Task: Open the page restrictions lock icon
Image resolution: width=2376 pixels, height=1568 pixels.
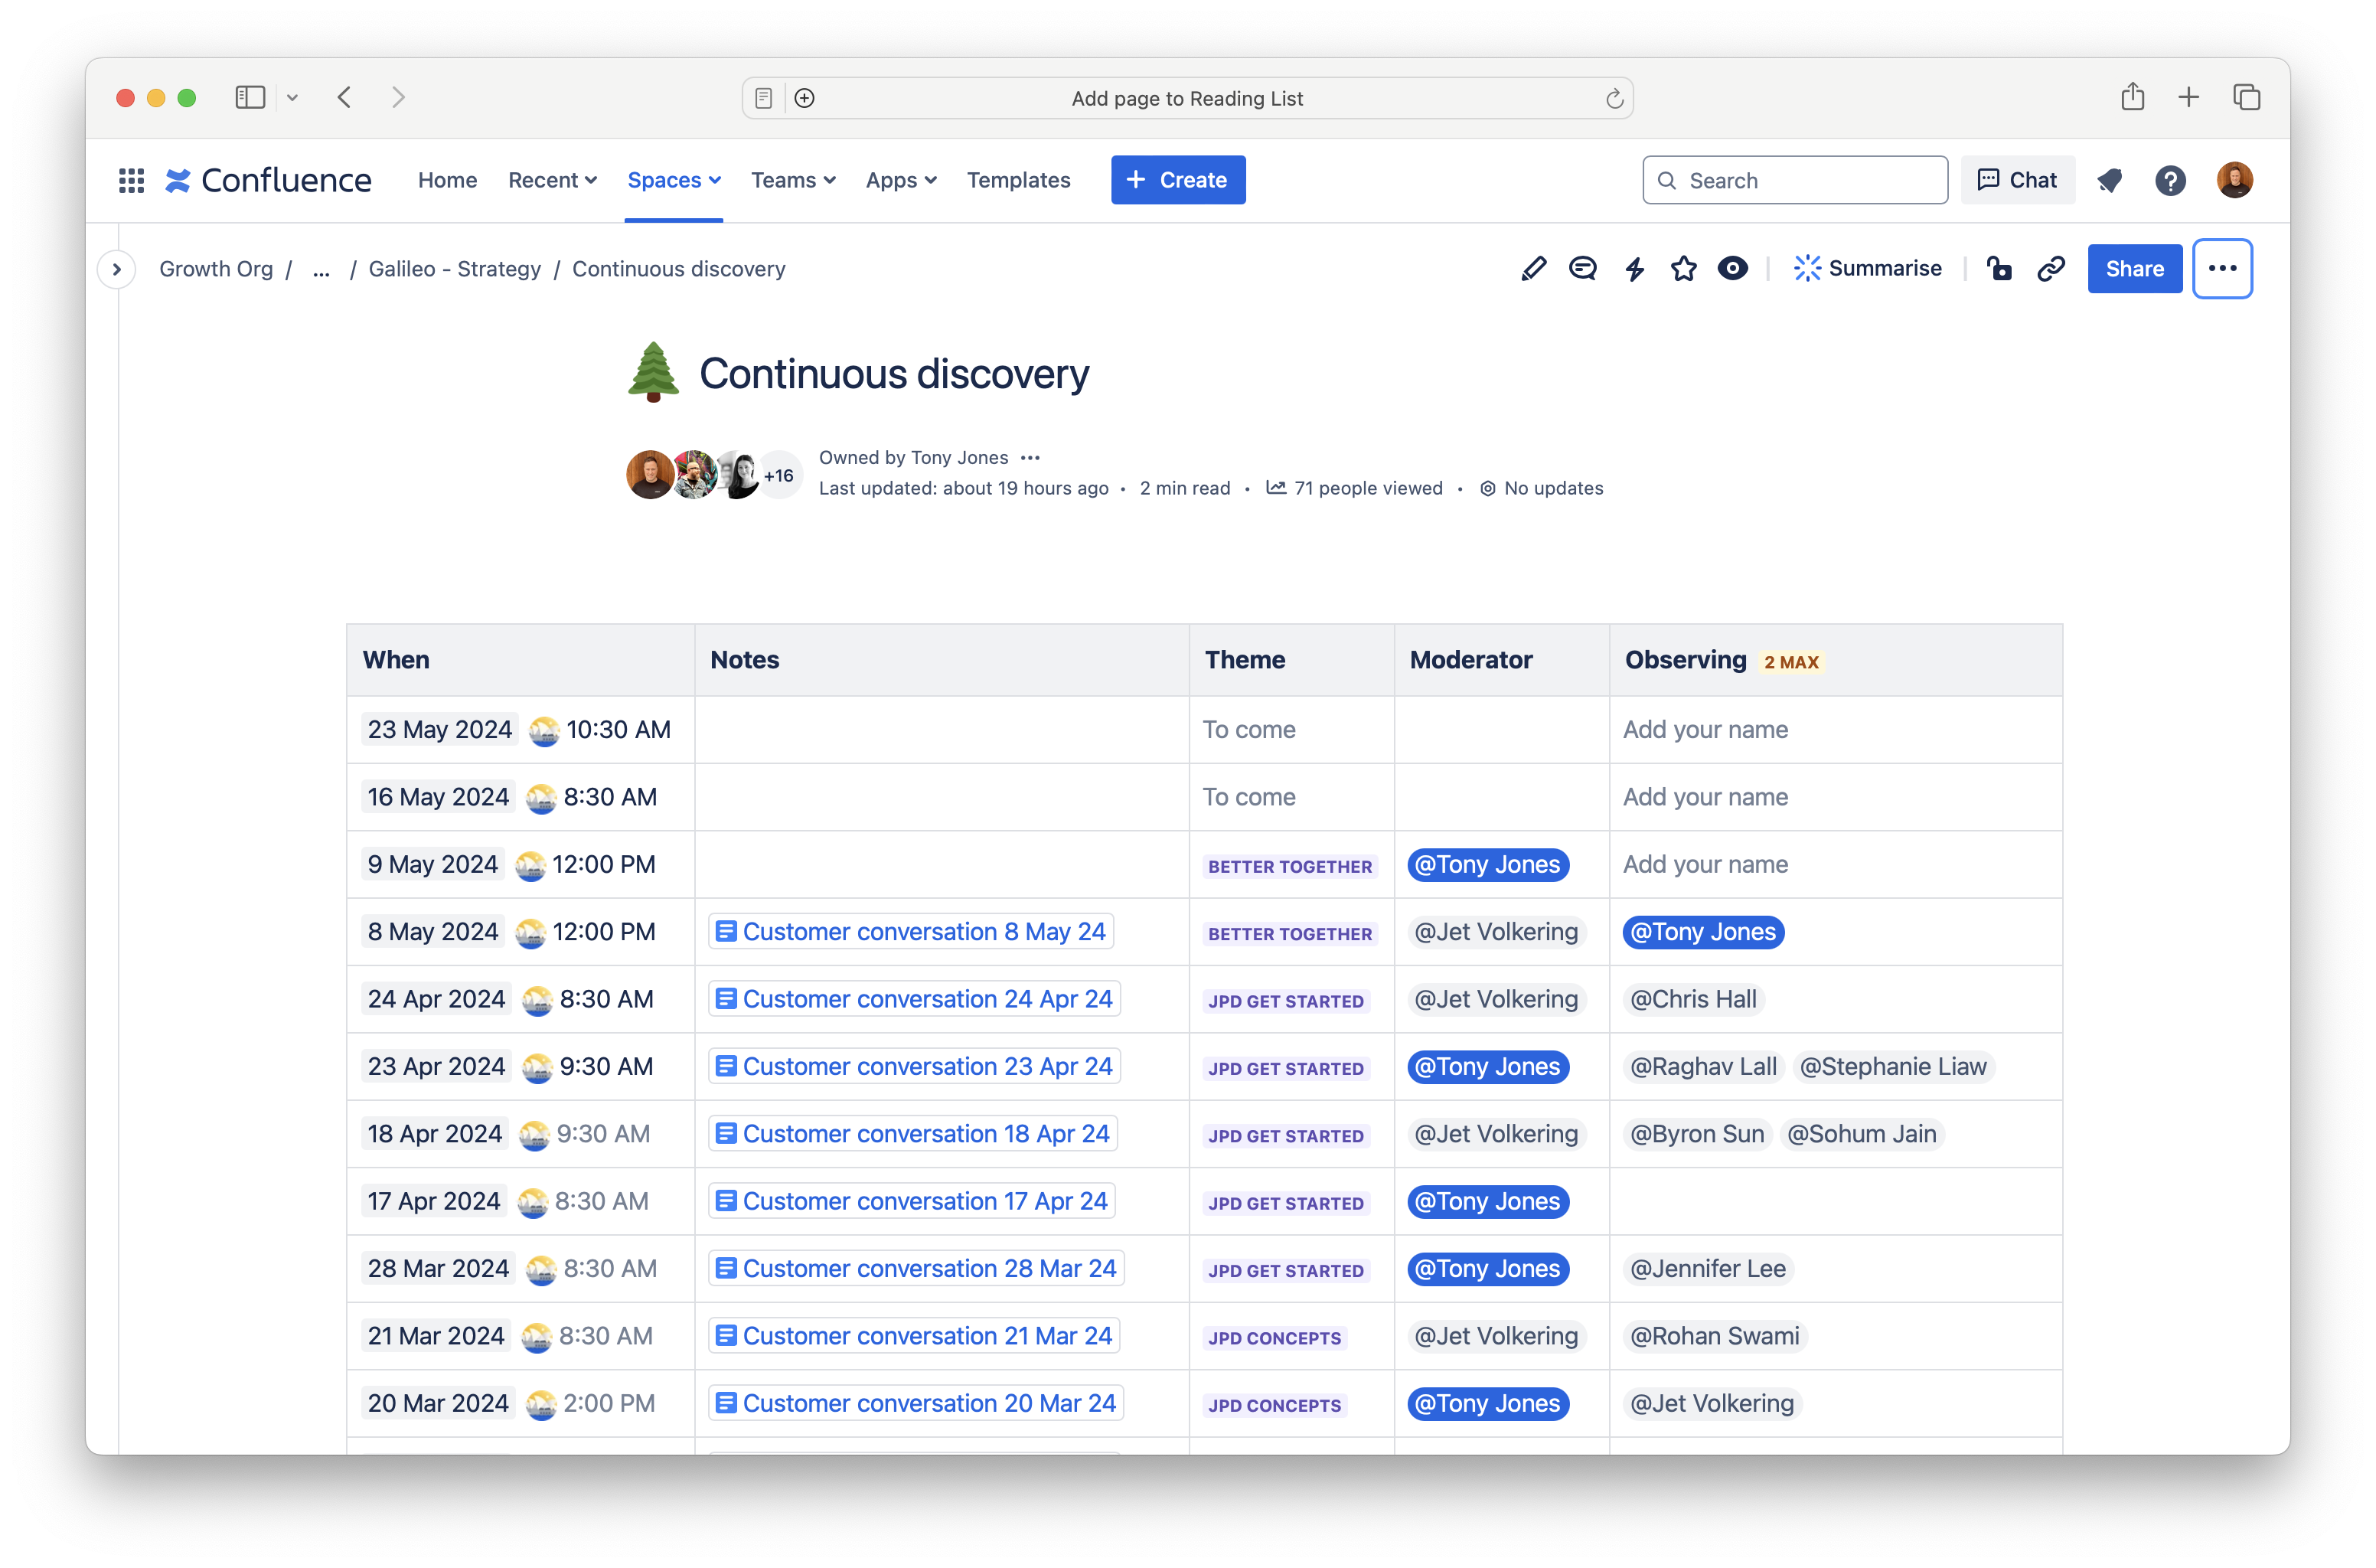Action: [x=1999, y=268]
